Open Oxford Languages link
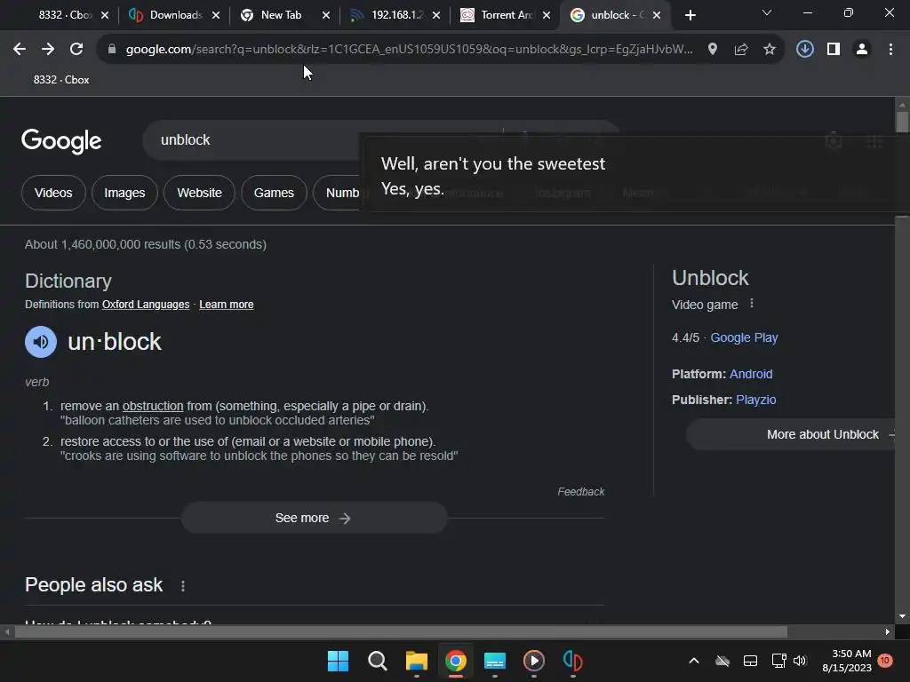The height and width of the screenshot is (682, 910). (x=146, y=305)
